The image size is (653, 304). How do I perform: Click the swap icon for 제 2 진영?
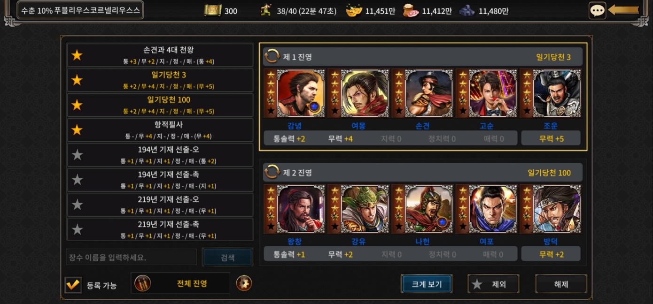(272, 172)
